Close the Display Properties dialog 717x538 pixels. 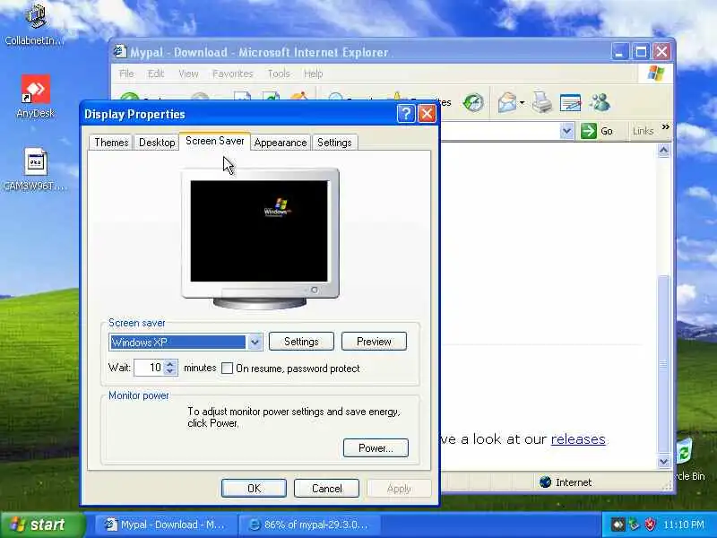428,114
